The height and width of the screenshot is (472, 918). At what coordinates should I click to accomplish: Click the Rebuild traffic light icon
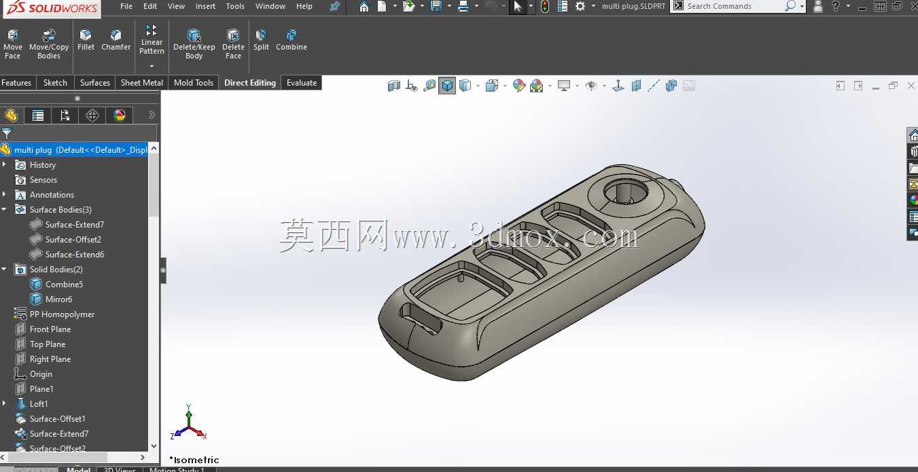coord(545,6)
